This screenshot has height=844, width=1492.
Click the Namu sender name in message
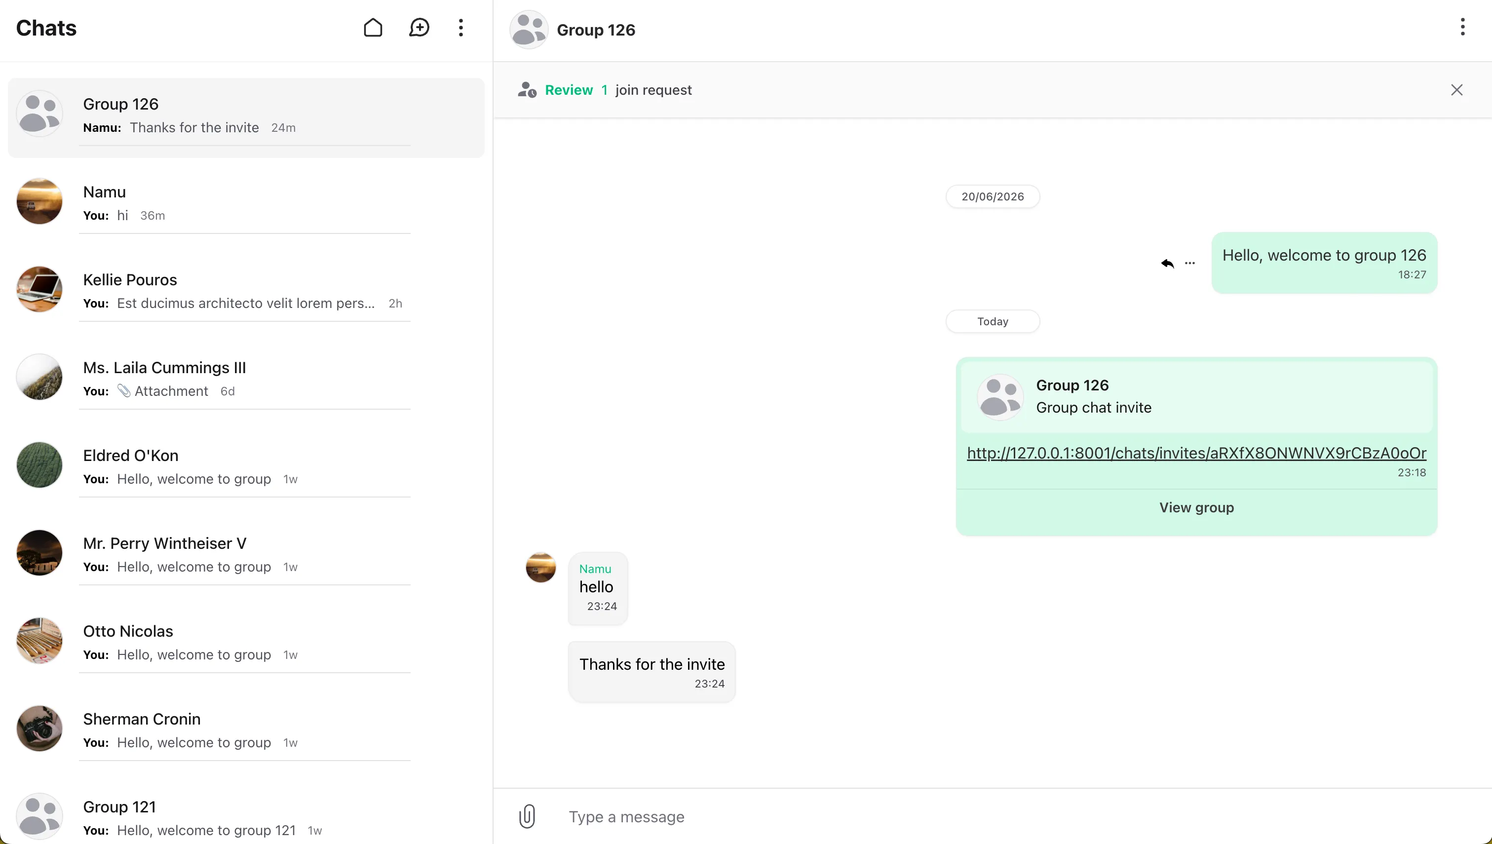(595, 569)
